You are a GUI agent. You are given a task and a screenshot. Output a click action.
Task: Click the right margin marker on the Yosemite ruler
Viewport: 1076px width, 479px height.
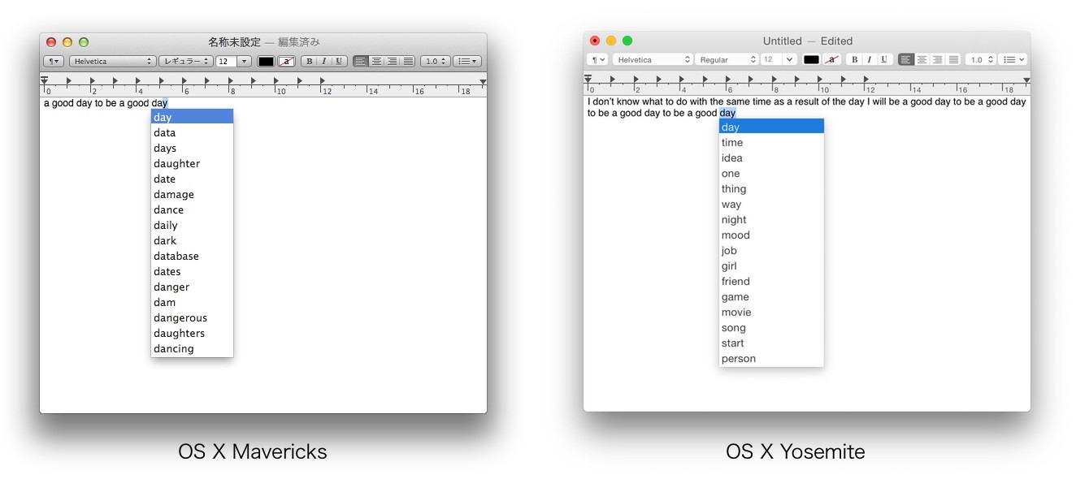coord(1026,80)
